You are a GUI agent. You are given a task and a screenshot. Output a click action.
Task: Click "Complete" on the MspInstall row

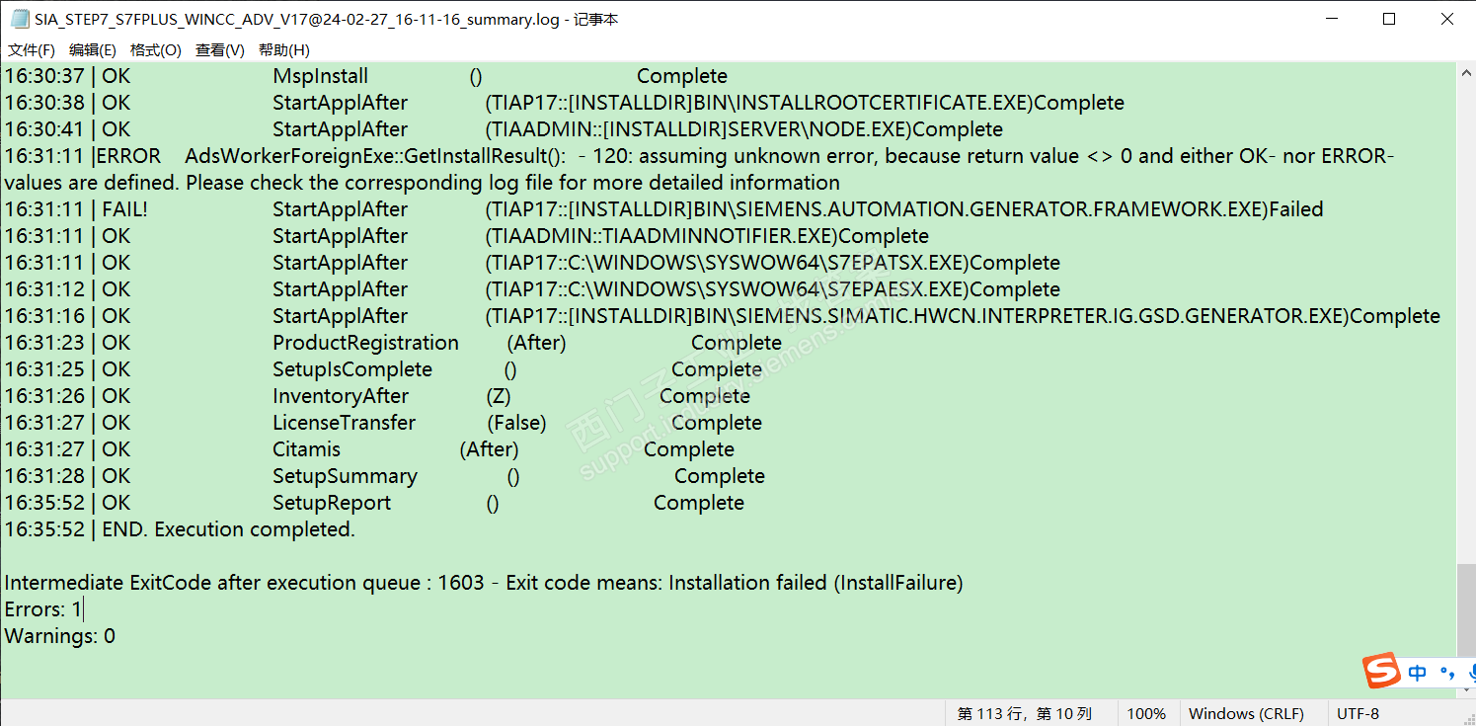coord(682,76)
